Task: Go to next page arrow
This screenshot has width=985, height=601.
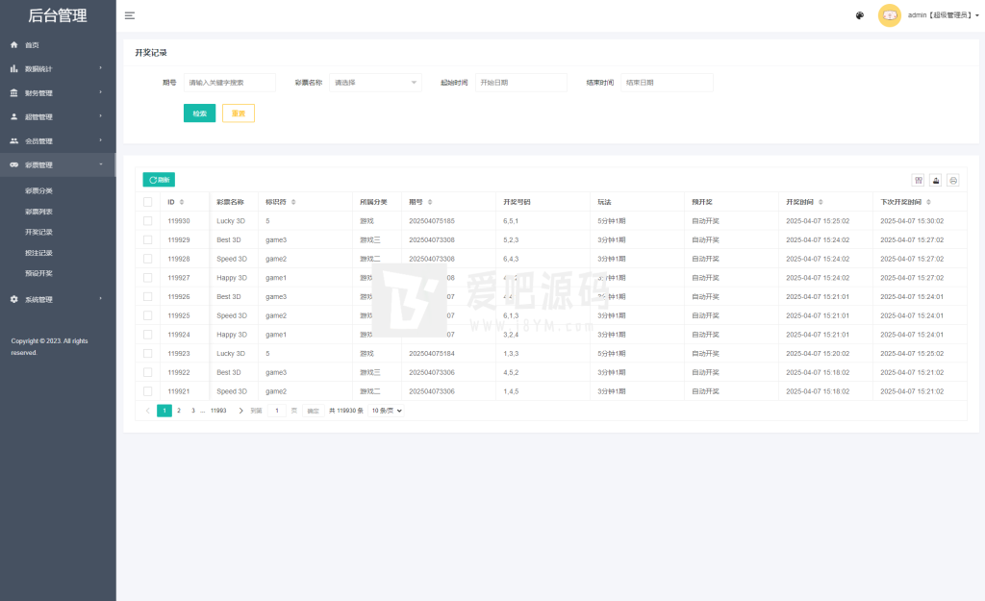Action: coord(240,411)
